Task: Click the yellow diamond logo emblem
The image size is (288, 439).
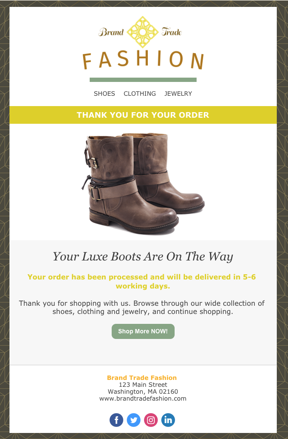Action: pyautogui.click(x=143, y=32)
